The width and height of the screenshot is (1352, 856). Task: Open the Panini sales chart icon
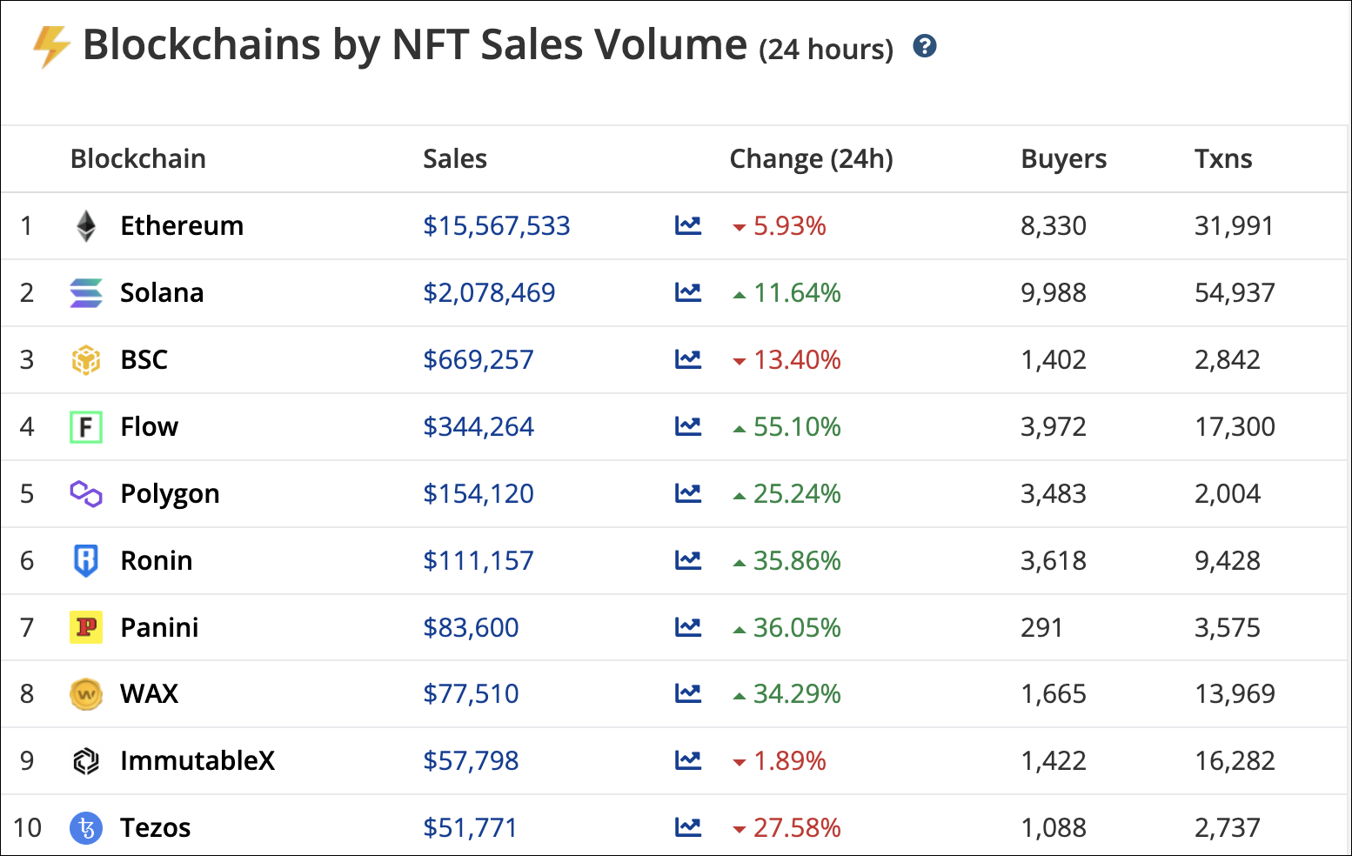coord(688,627)
